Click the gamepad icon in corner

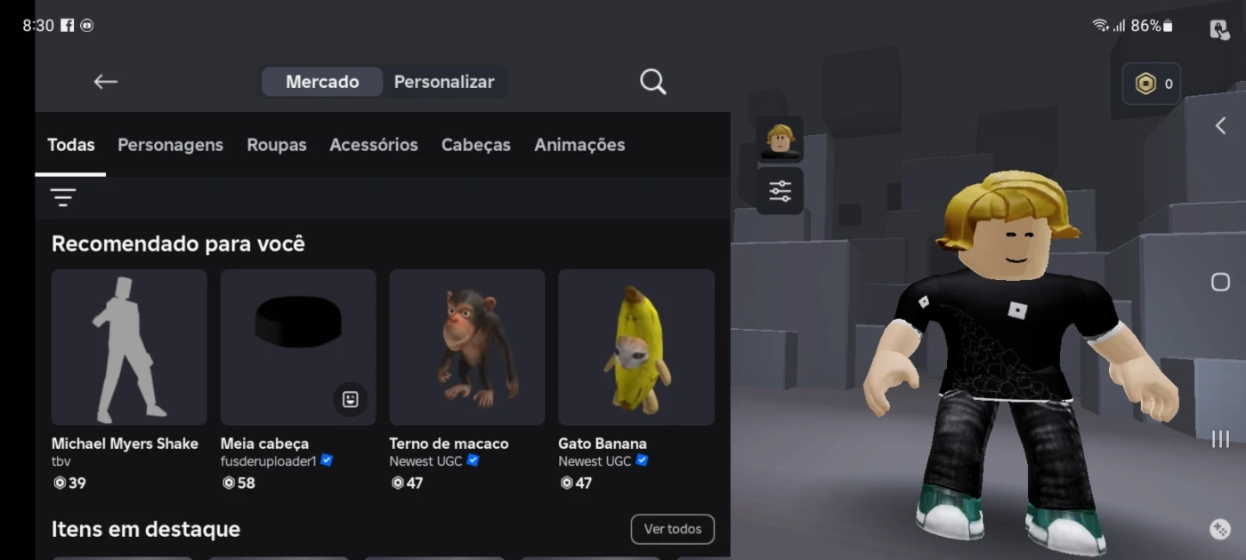pyautogui.click(x=1220, y=529)
